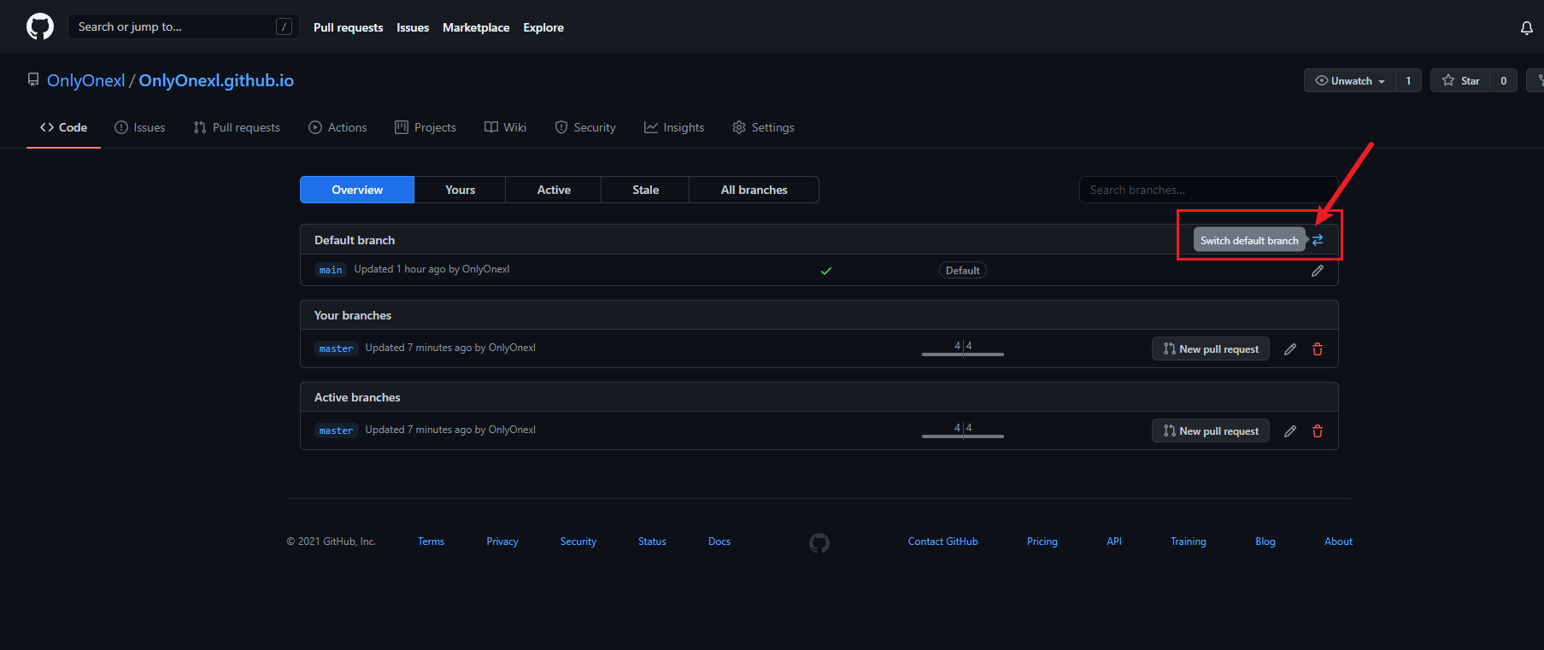Screen dimensions: 1544x650
Task: Open the About footer link
Action: pos(1339,542)
